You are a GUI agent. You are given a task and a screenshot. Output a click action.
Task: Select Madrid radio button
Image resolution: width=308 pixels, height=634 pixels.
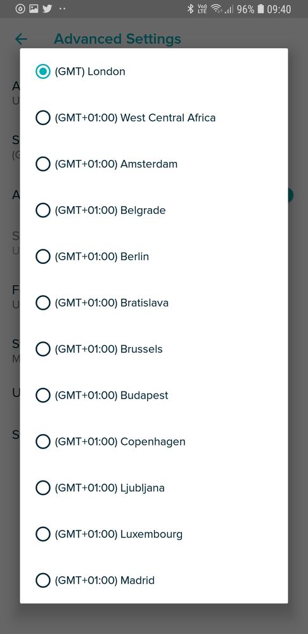point(43,581)
